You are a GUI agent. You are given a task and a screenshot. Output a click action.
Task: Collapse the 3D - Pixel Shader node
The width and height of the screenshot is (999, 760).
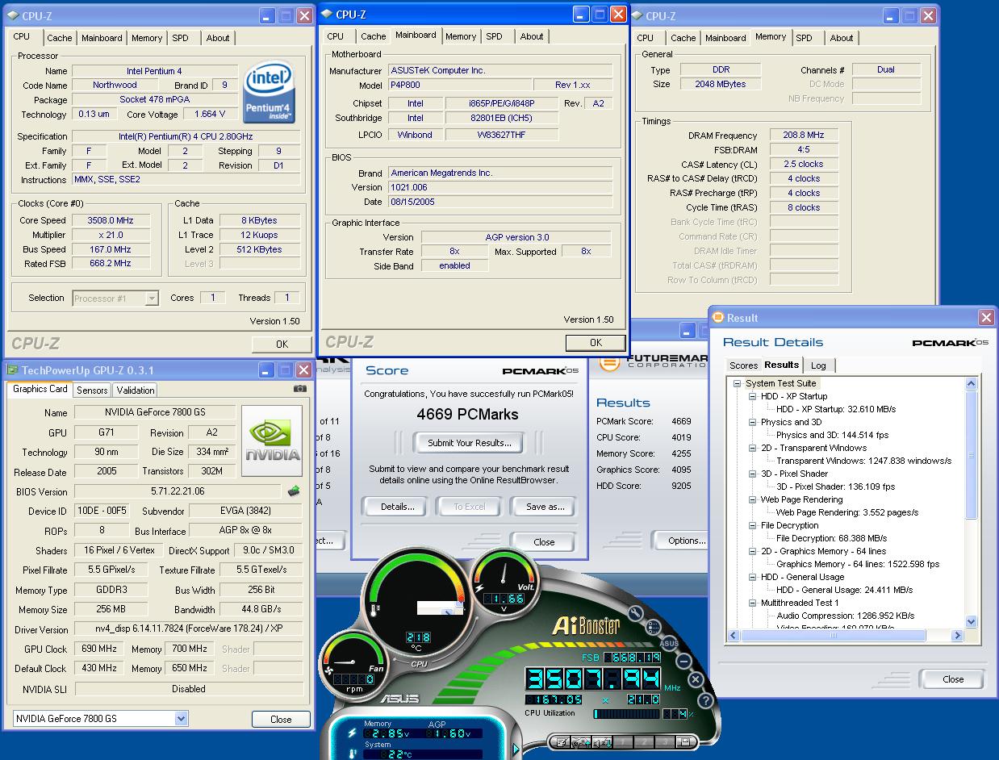752,474
